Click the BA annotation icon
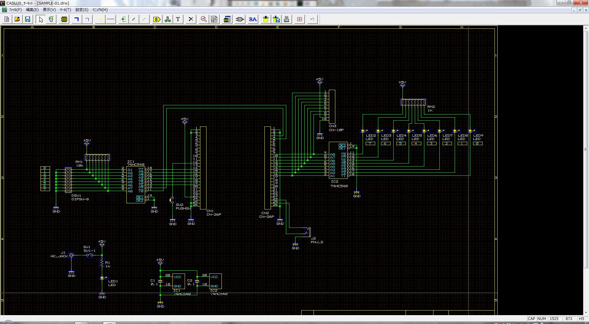The image size is (589, 324). (x=253, y=19)
